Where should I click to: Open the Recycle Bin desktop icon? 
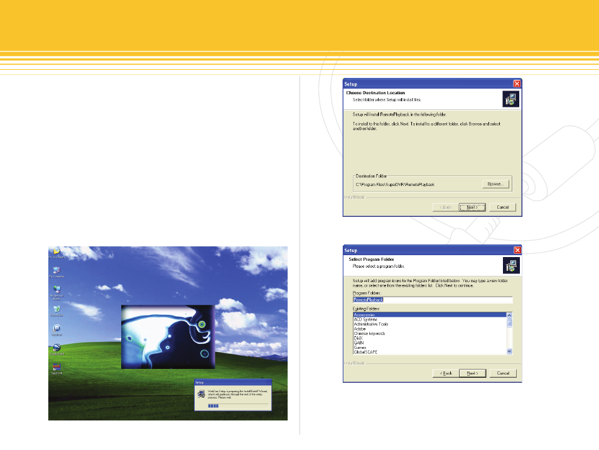click(57, 311)
